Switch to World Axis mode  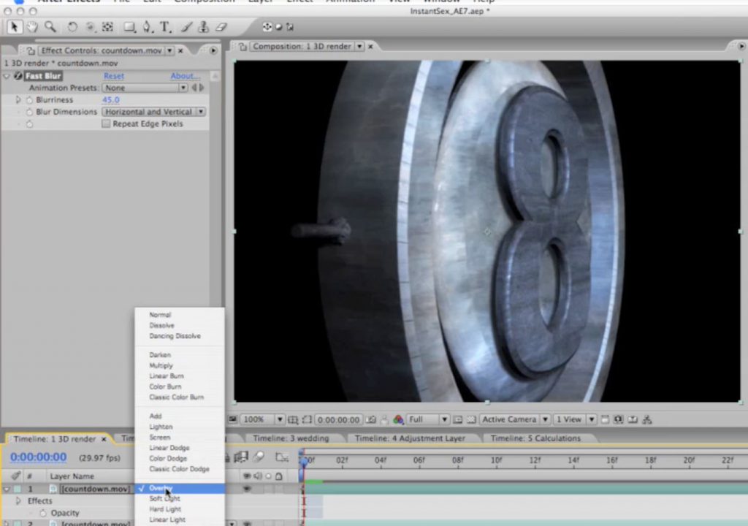pyautogui.click(x=278, y=27)
